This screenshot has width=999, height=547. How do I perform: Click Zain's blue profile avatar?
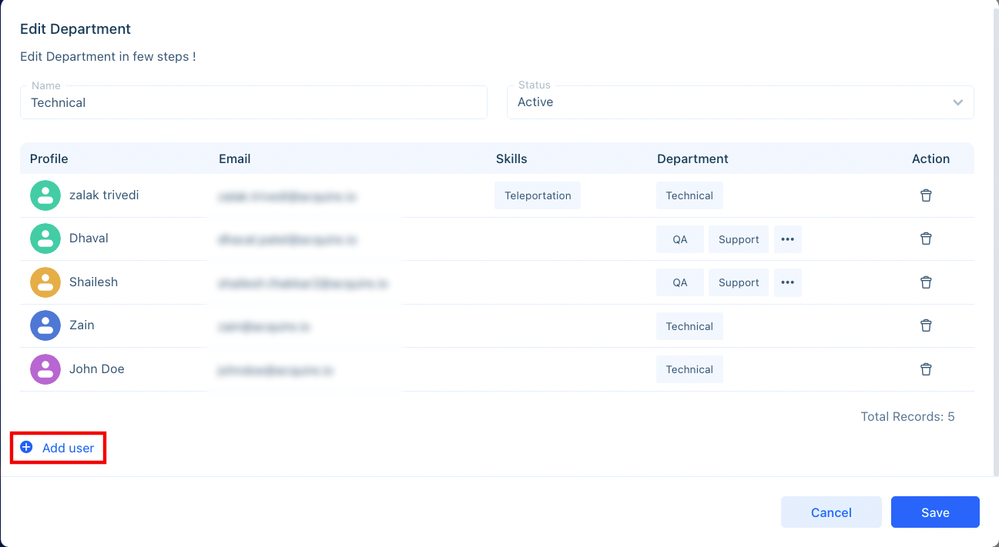pyautogui.click(x=45, y=325)
